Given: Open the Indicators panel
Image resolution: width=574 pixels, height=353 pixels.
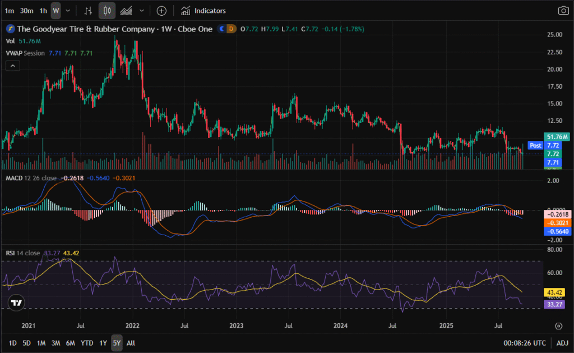Looking at the screenshot, I should (x=203, y=11).
